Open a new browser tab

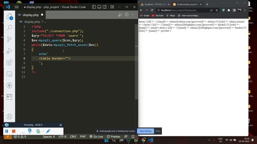pyautogui.click(x=207, y=4)
